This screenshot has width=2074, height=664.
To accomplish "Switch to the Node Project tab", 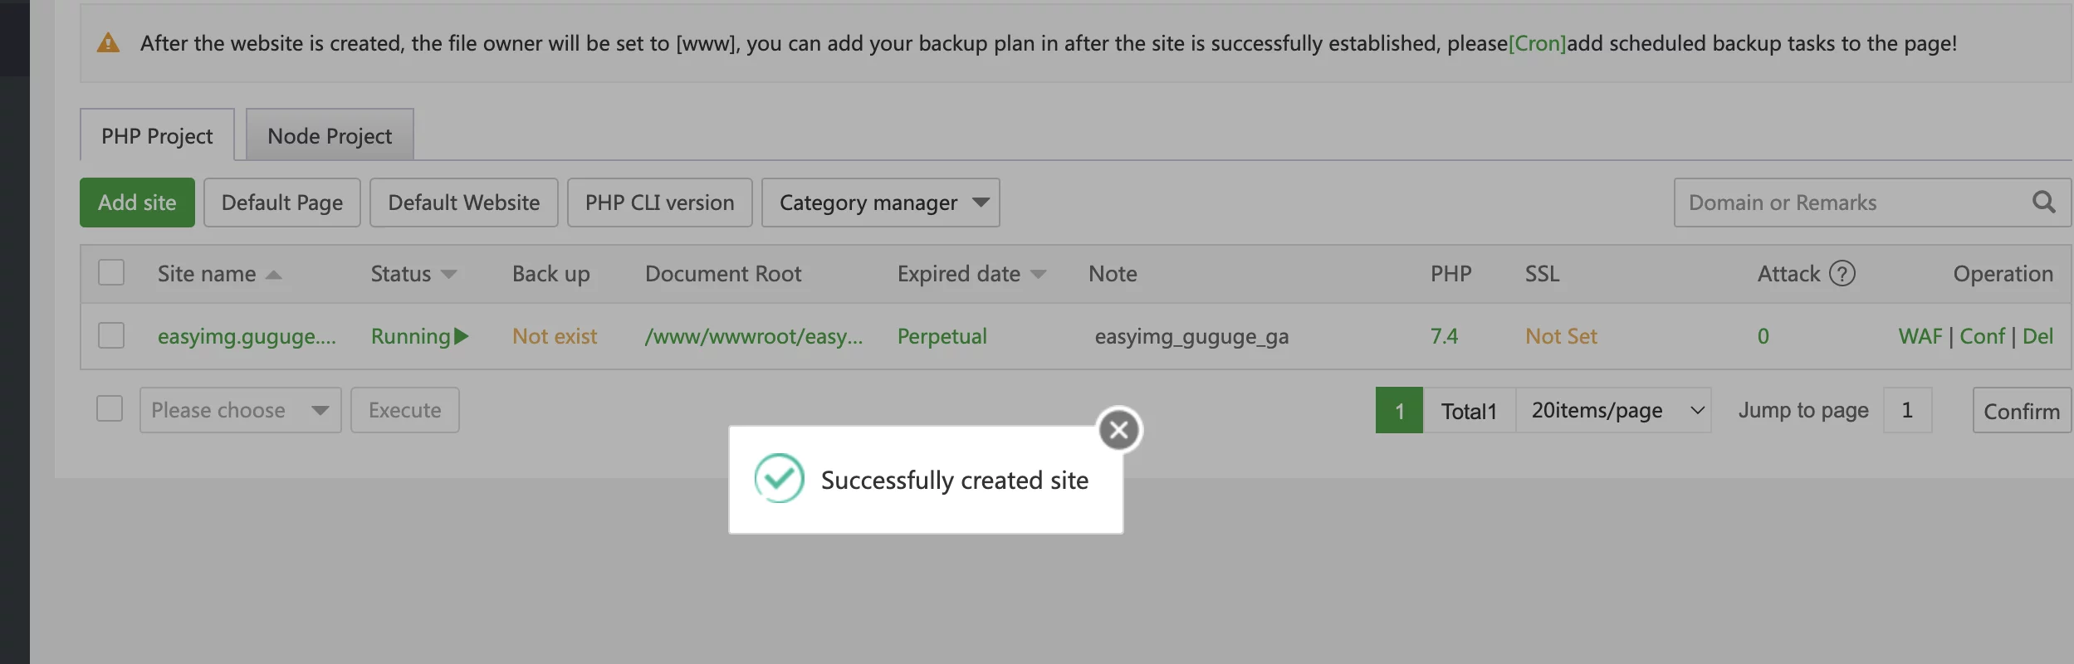I will (x=330, y=135).
